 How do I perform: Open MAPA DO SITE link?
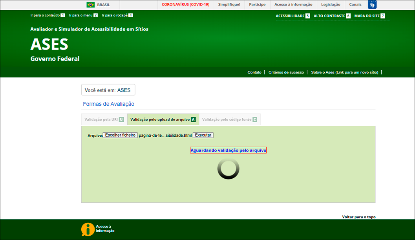tap(369, 16)
